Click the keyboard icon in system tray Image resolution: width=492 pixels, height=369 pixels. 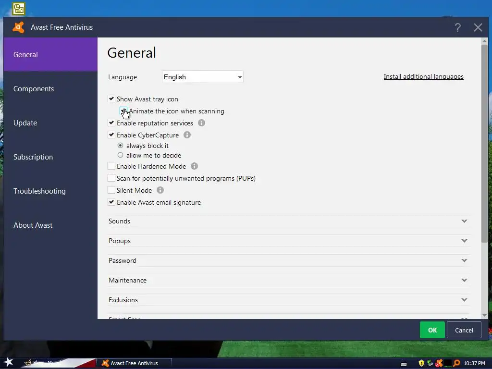tap(404, 364)
